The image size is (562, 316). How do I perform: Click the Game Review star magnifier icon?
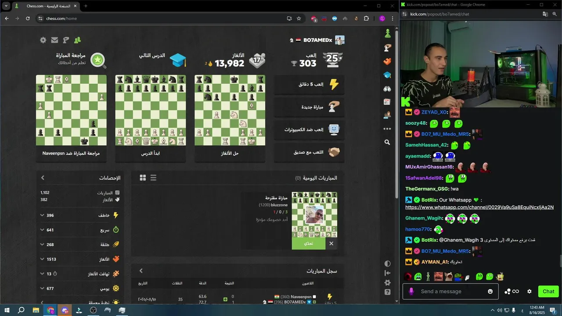point(98,60)
